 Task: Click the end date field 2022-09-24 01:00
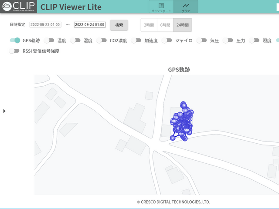(x=90, y=24)
